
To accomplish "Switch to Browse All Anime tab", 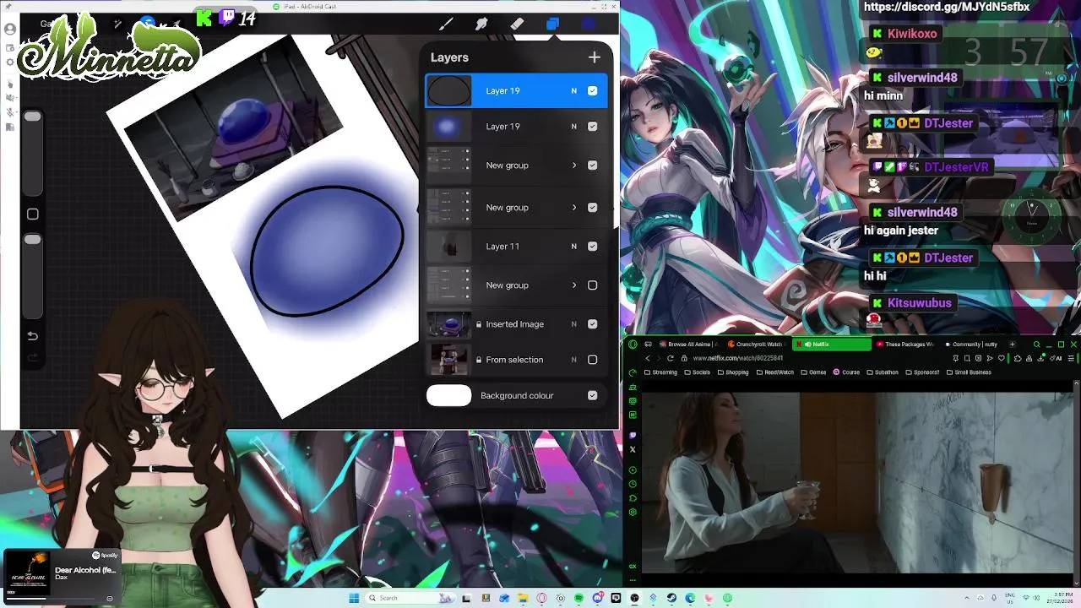I will (688, 345).
